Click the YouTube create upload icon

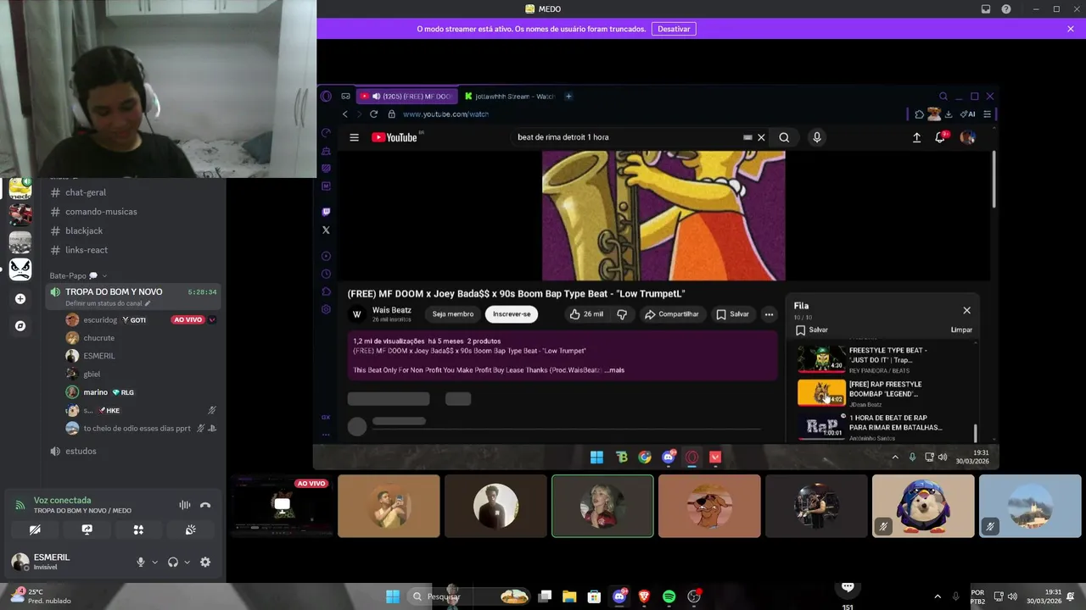point(916,137)
